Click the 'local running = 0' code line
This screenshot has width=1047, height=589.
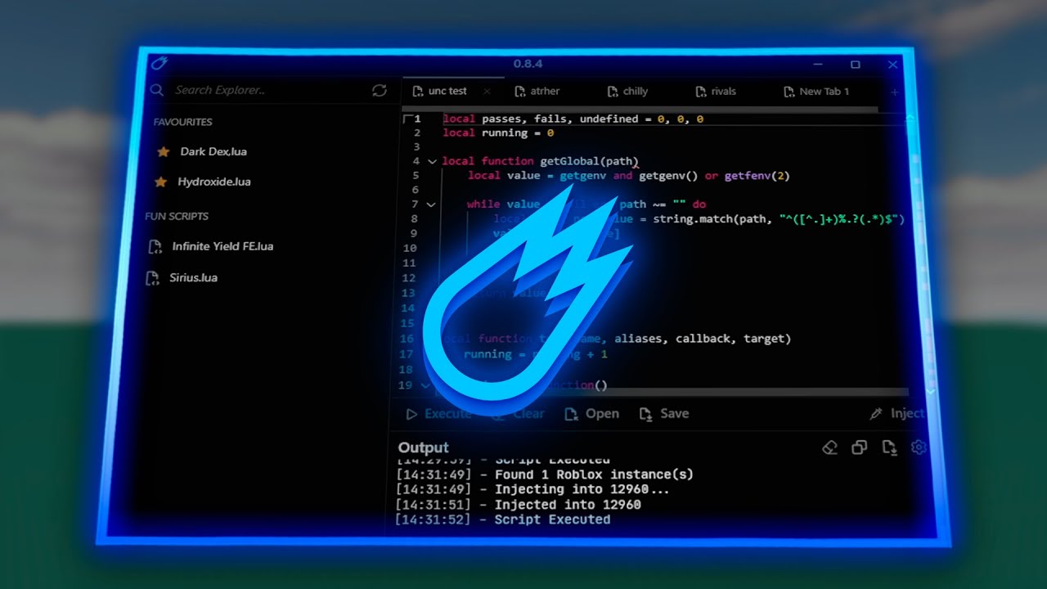coord(498,133)
